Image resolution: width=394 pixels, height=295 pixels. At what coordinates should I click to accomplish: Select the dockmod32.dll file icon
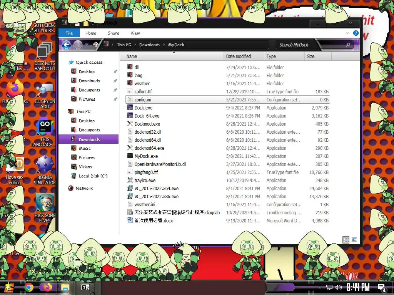click(130, 132)
